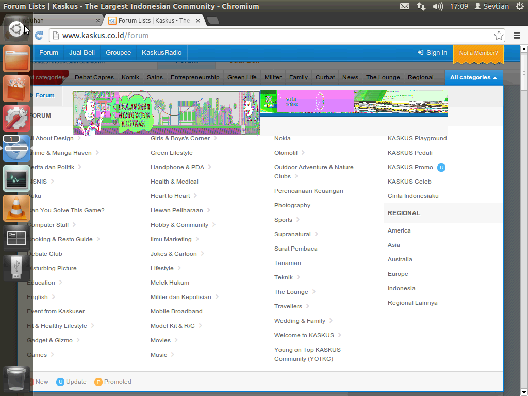Screen dimensions: 528x396
Task: Open Sevtian user menu in panel
Action: 491,6
